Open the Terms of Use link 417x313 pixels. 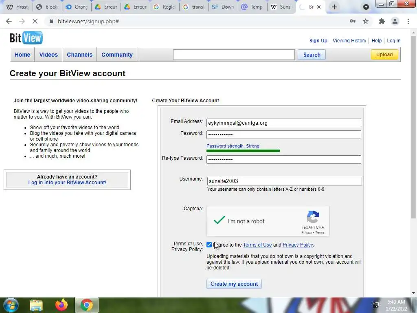[x=257, y=245]
